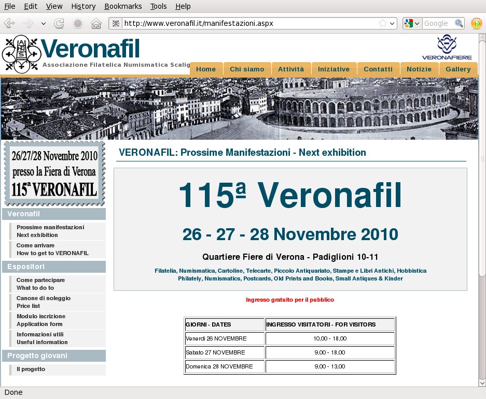Click the 115ª Veronafil stamp-shaped banner

[54, 173]
